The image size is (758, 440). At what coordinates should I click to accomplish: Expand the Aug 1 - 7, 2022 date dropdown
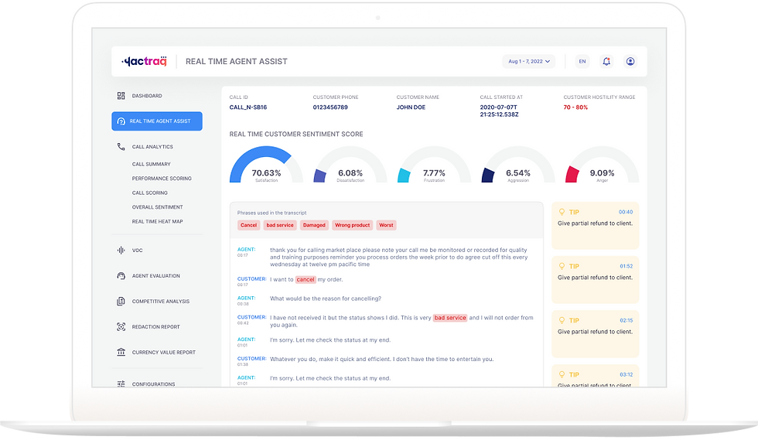[x=529, y=61]
